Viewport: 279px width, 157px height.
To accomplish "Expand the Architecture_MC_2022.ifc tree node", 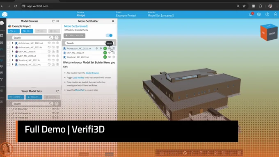I will [12, 47].
